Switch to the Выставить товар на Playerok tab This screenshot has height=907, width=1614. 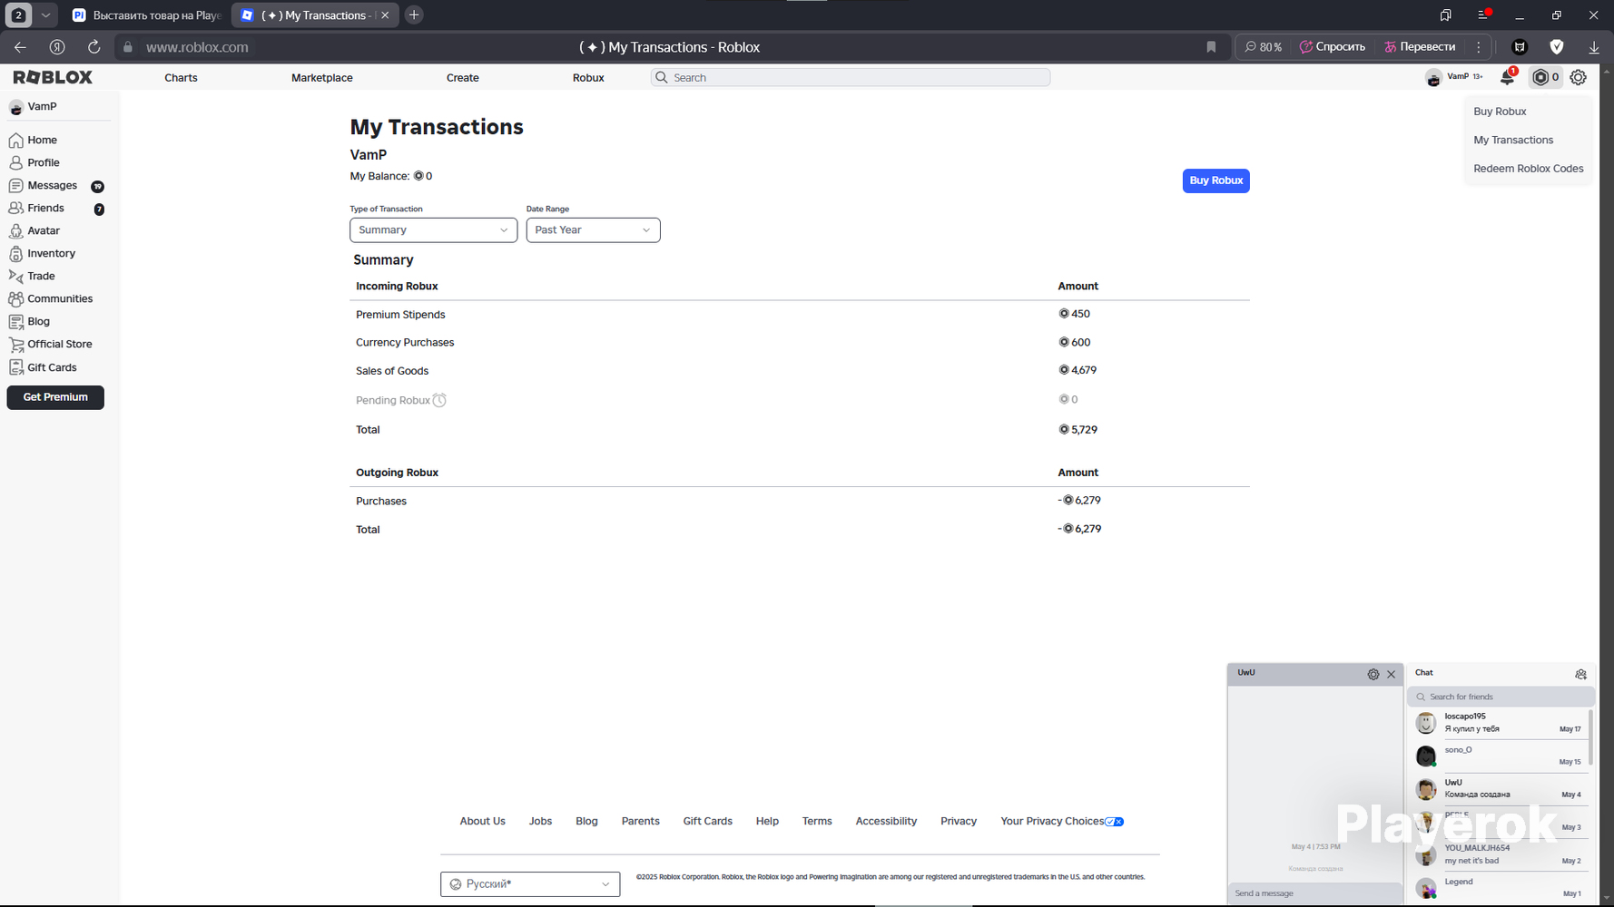click(x=145, y=15)
